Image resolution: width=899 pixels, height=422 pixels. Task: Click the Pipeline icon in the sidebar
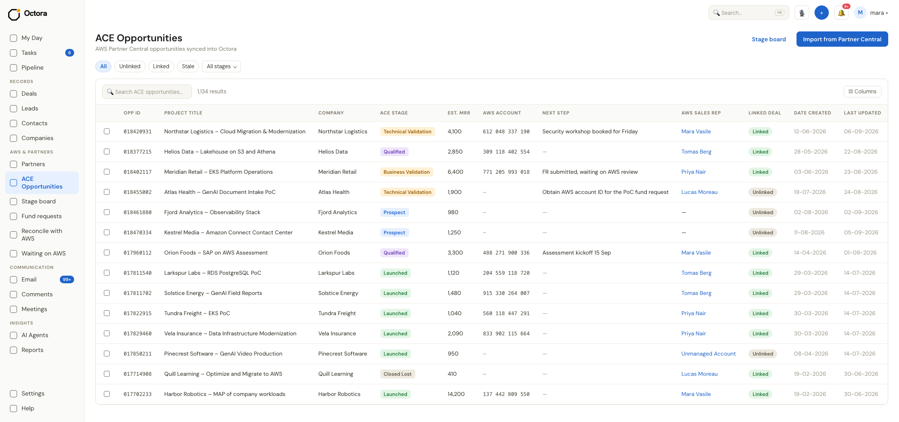pyautogui.click(x=13, y=68)
